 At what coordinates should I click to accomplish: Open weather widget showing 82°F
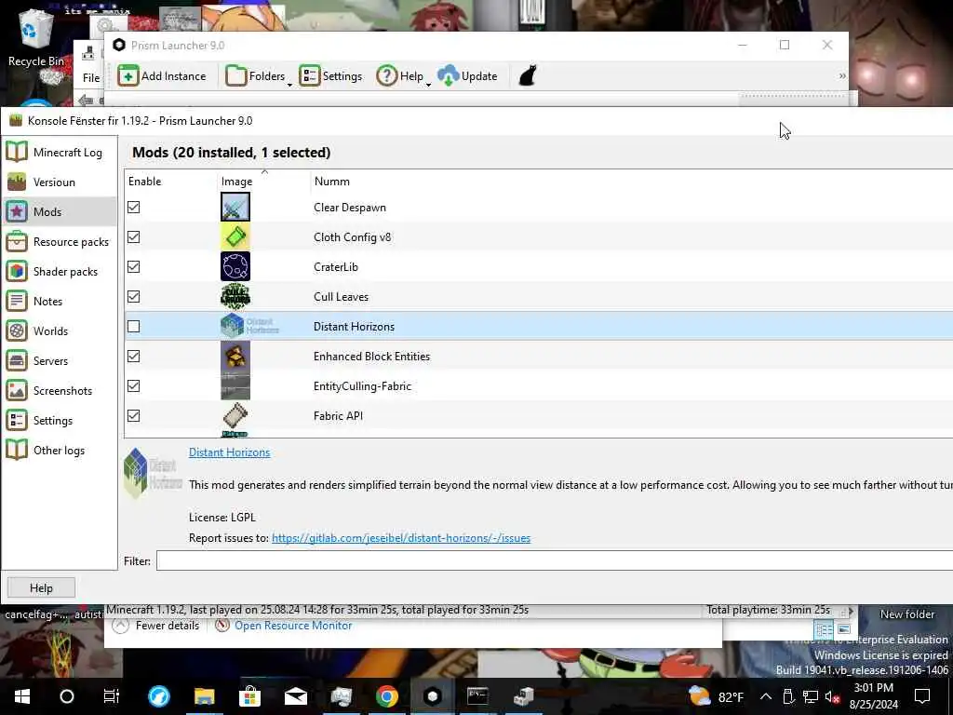(x=717, y=696)
